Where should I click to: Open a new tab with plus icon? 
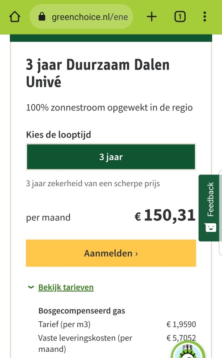click(x=151, y=17)
